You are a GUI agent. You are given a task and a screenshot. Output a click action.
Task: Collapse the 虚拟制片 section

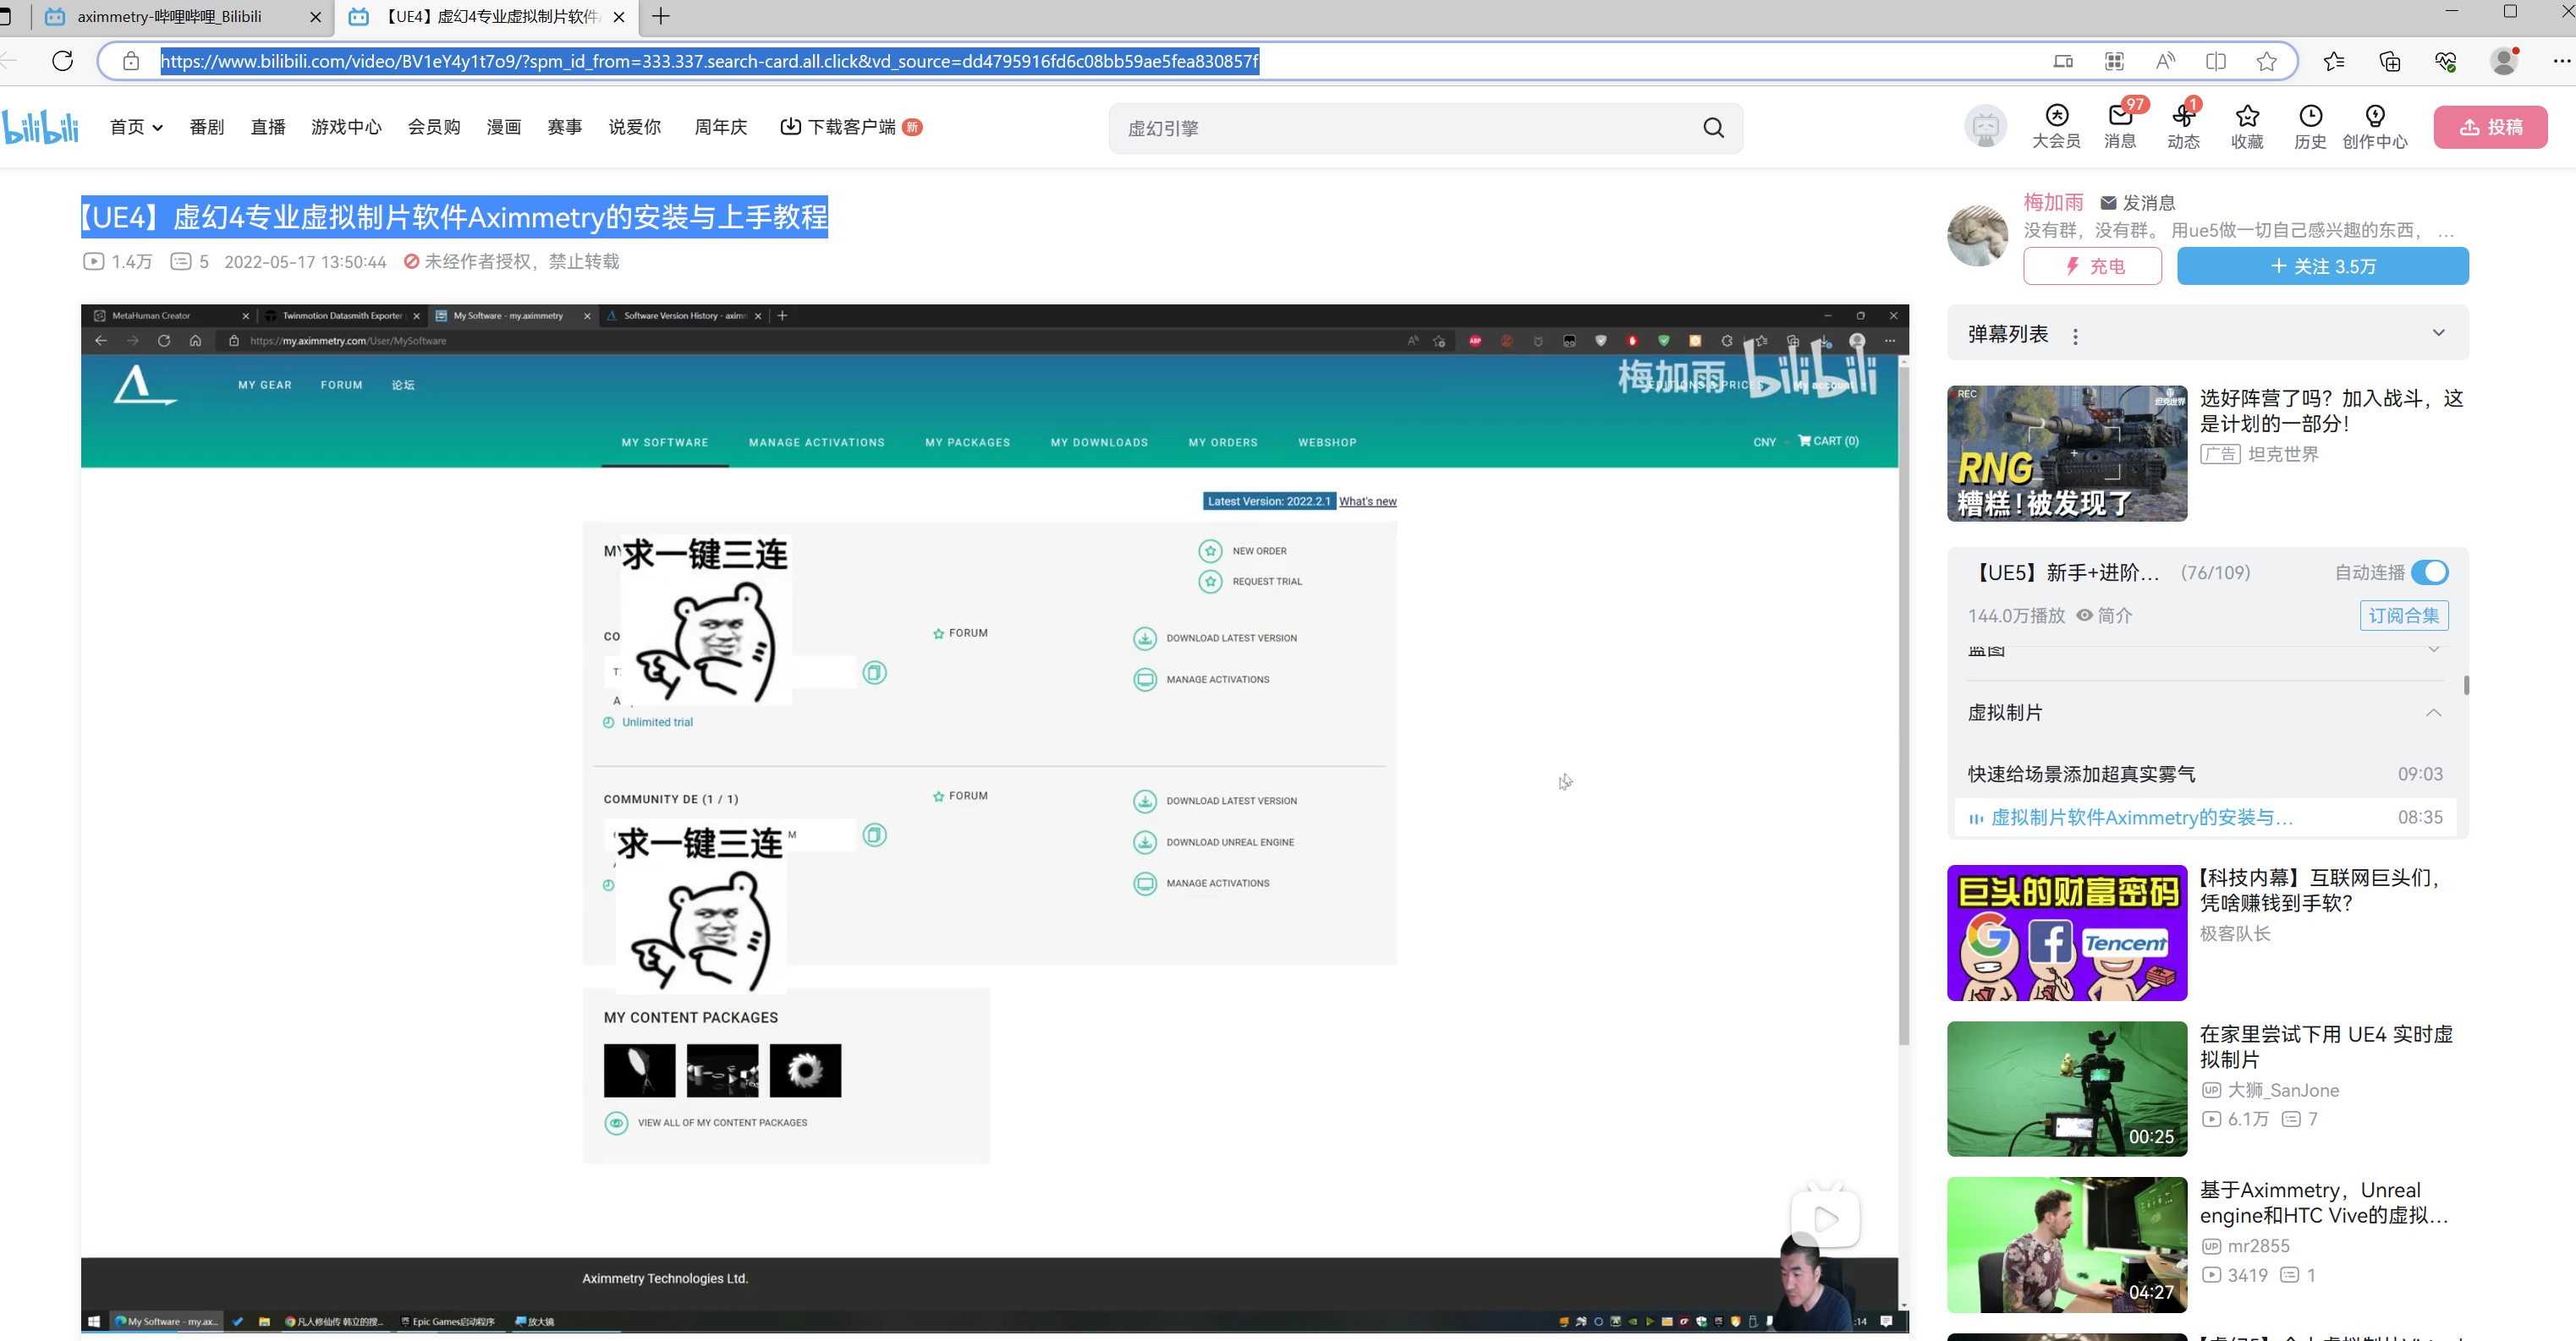pos(2433,713)
